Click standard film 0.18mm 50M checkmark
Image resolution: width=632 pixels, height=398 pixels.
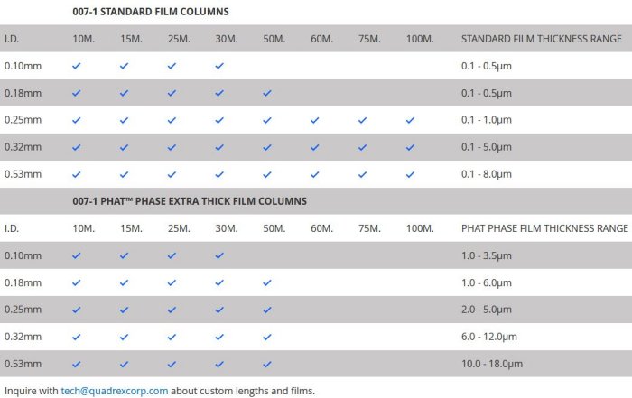coord(267,93)
